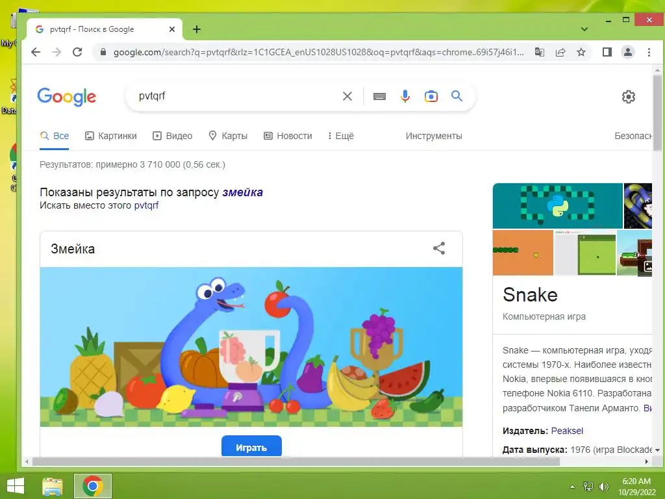665x499 pixels.
Task: Open the Chrome side panel
Action: point(607,52)
